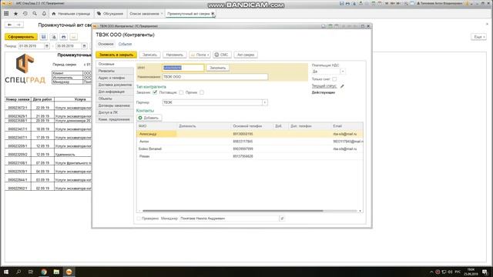Image resolution: width=493 pixels, height=277 pixels.
Task: Open Windows taskbar search
Action: (x=18, y=272)
